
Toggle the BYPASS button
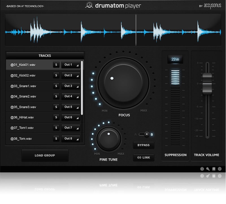[x=144, y=145]
